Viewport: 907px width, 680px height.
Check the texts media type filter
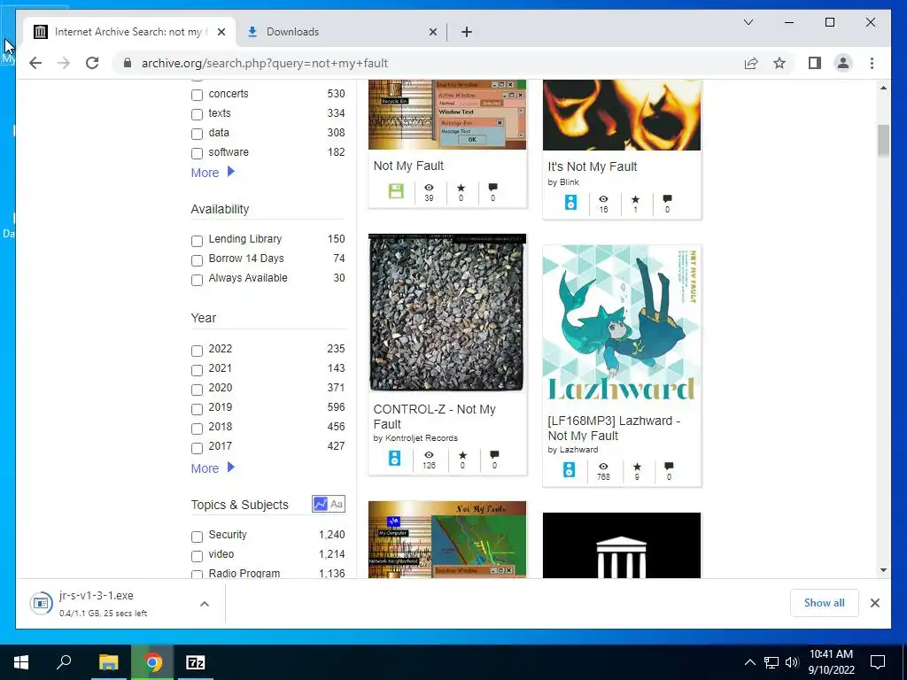click(197, 114)
